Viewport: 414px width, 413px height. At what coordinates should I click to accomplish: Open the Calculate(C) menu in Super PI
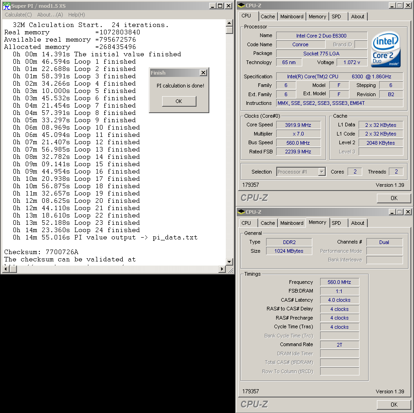(18, 15)
